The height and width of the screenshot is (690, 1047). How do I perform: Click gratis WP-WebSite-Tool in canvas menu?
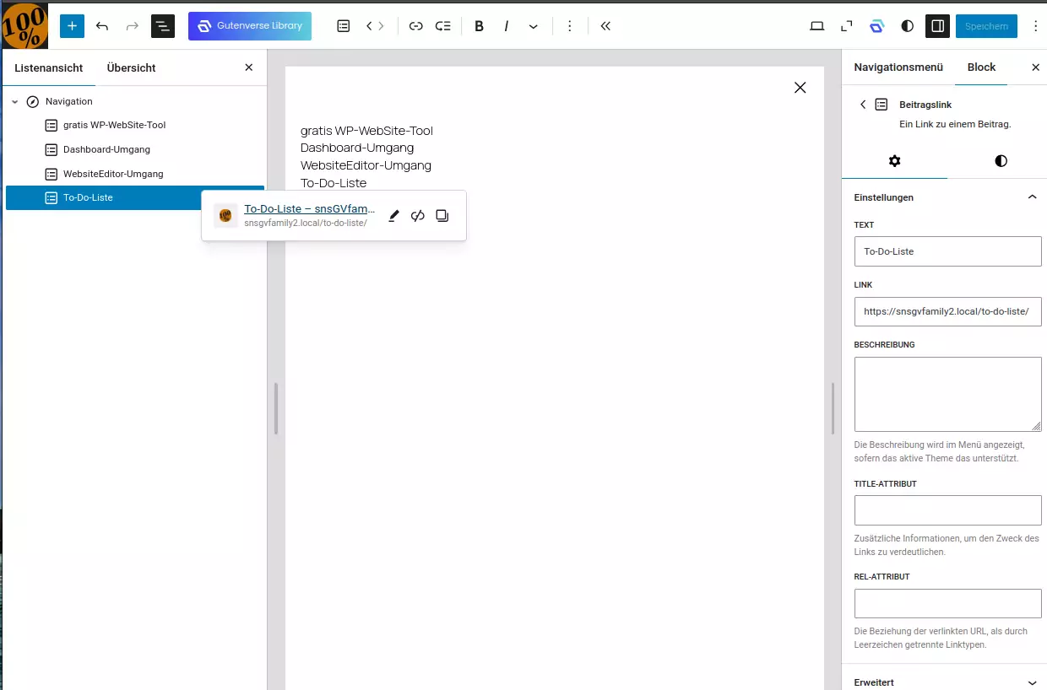click(x=366, y=131)
